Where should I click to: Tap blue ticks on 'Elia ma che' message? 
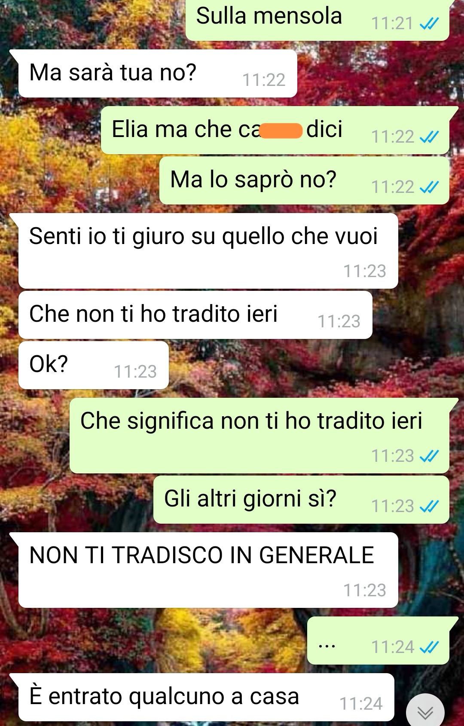[x=429, y=137]
